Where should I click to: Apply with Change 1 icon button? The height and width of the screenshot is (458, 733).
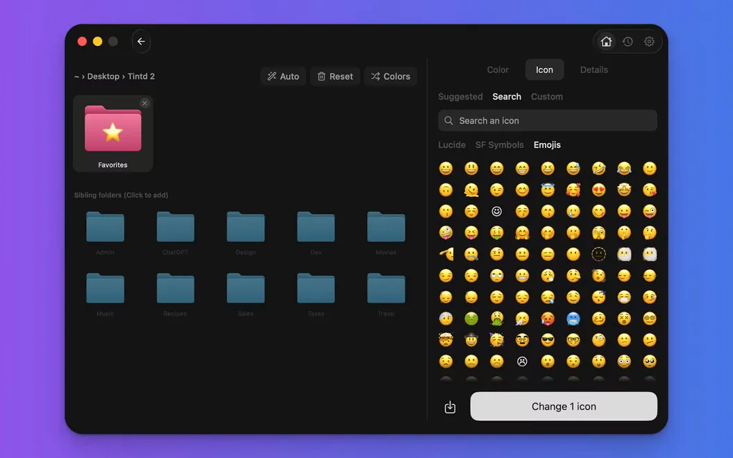(x=564, y=407)
